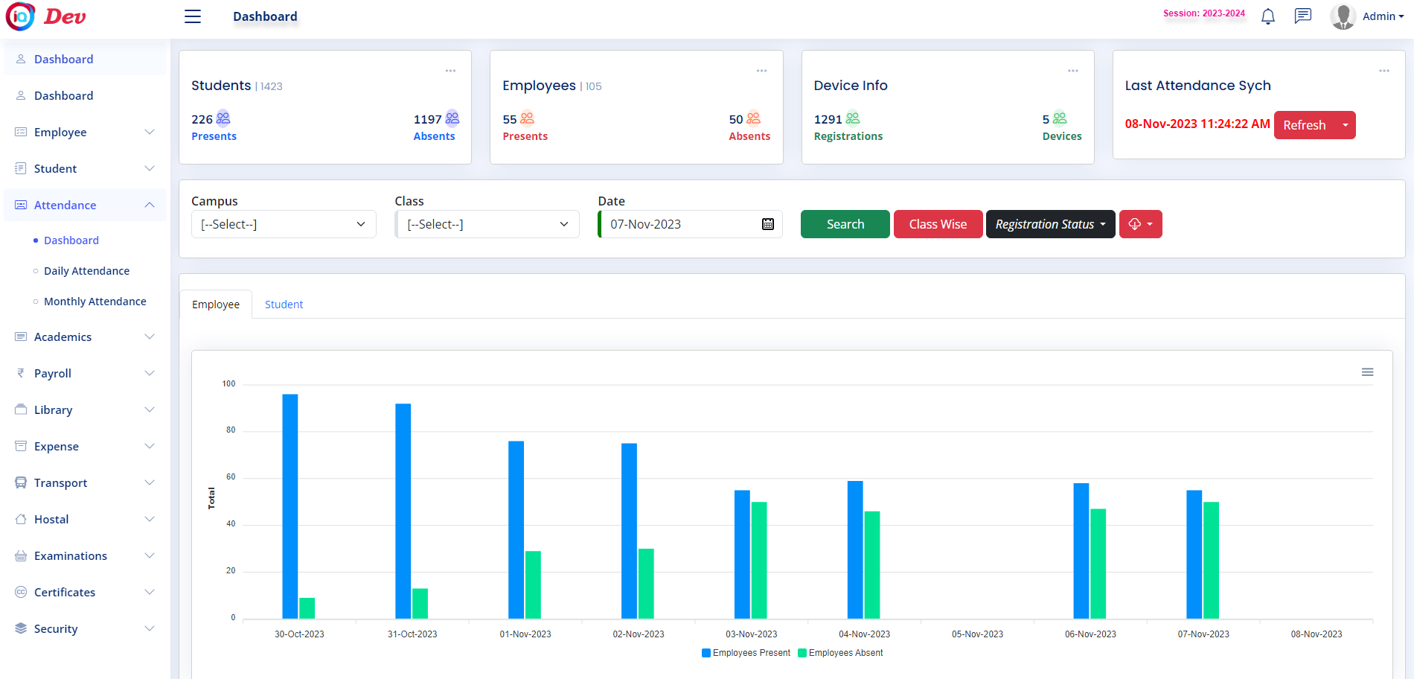
Task: Click the Admin avatar picture
Action: coord(1343,16)
